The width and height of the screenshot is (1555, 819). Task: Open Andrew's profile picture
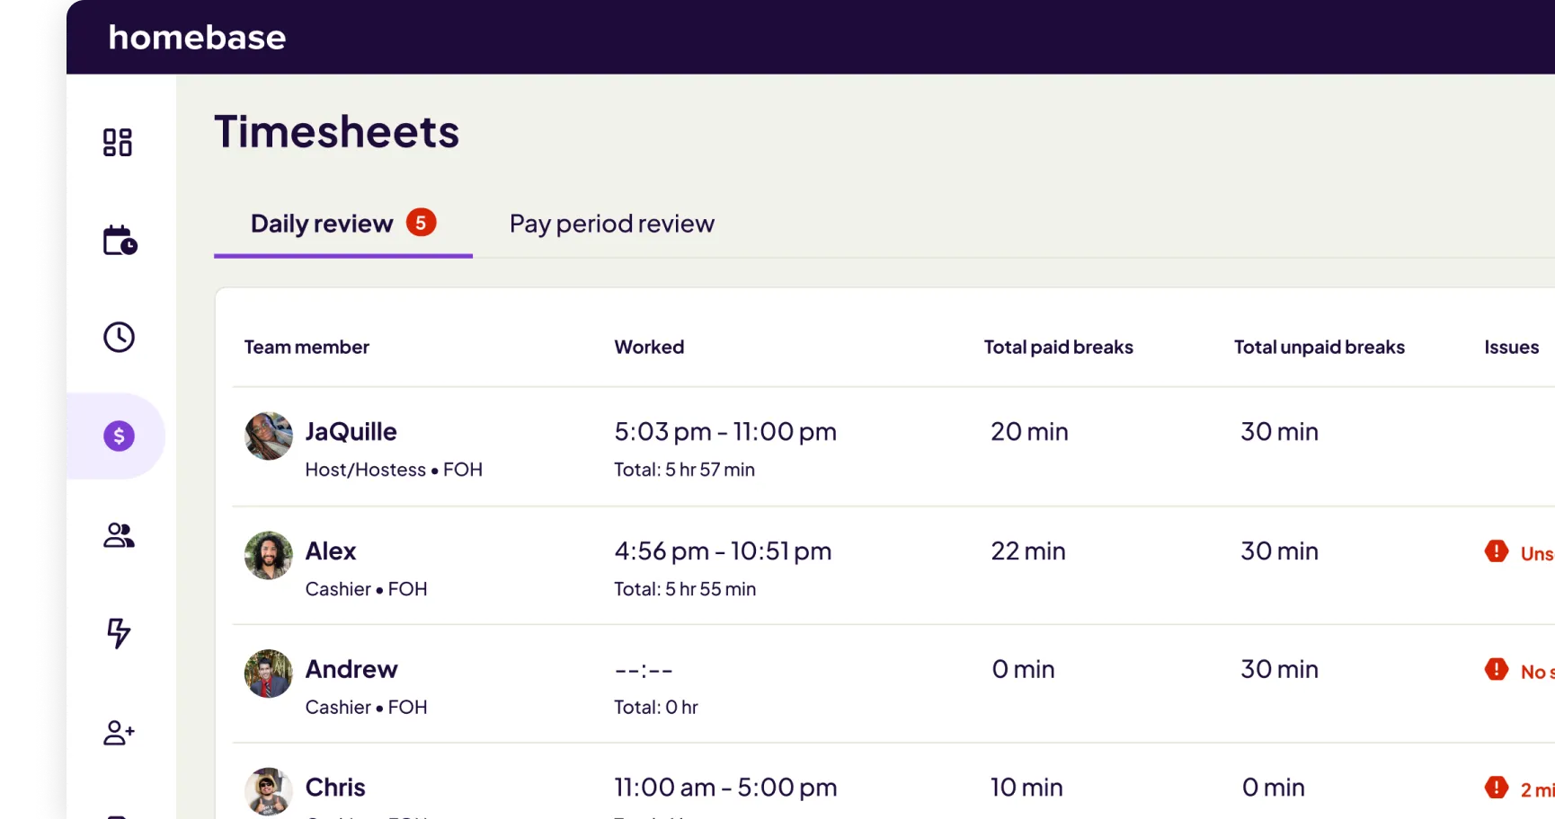(x=268, y=674)
